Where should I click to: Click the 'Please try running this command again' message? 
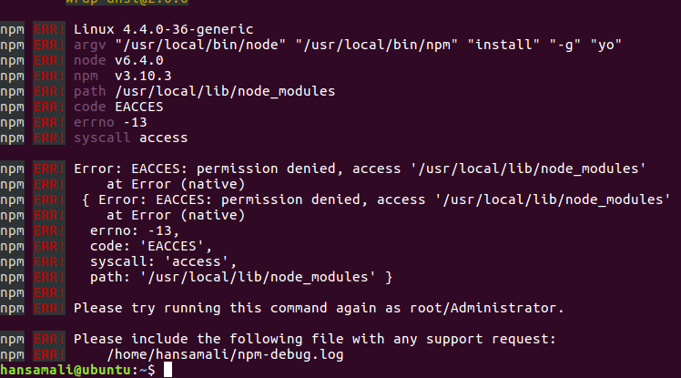pyautogui.click(x=319, y=308)
